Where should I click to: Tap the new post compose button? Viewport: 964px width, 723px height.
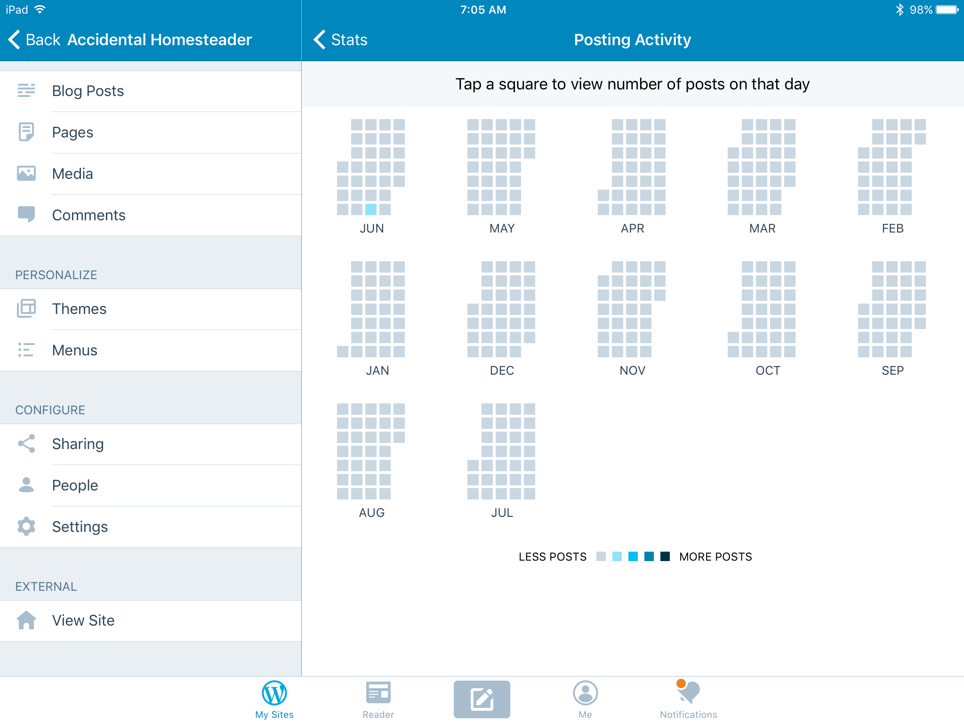(x=482, y=699)
